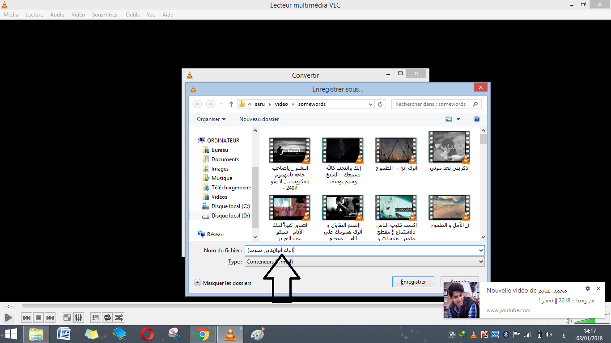The height and width of the screenshot is (343, 611).
Task: Open the Snipping Tool taskbar icon
Action: click(x=174, y=334)
